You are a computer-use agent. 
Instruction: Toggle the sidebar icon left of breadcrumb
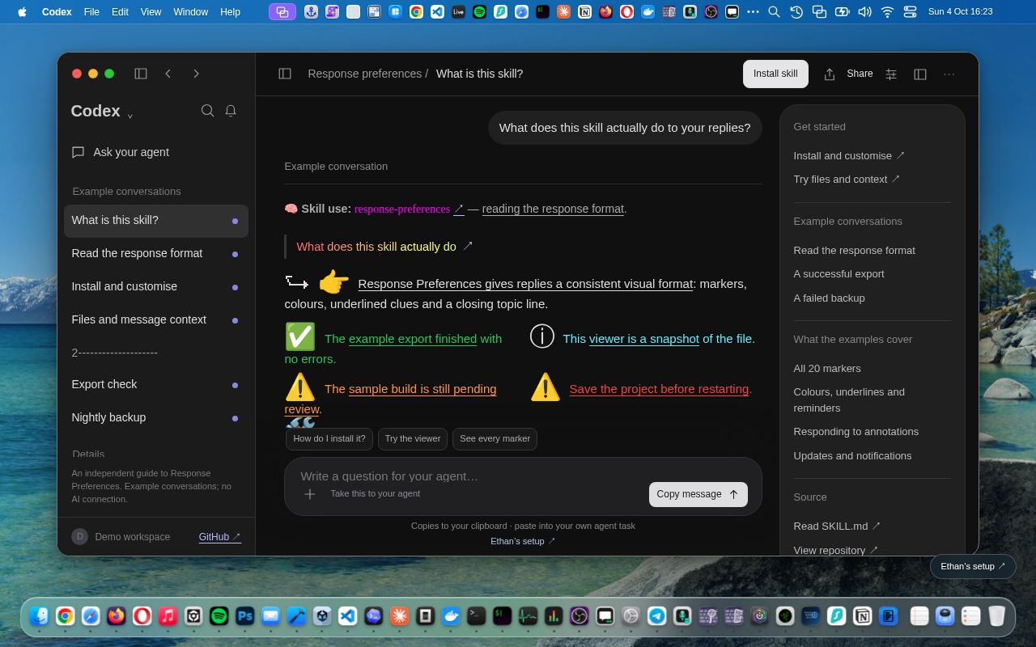(285, 74)
